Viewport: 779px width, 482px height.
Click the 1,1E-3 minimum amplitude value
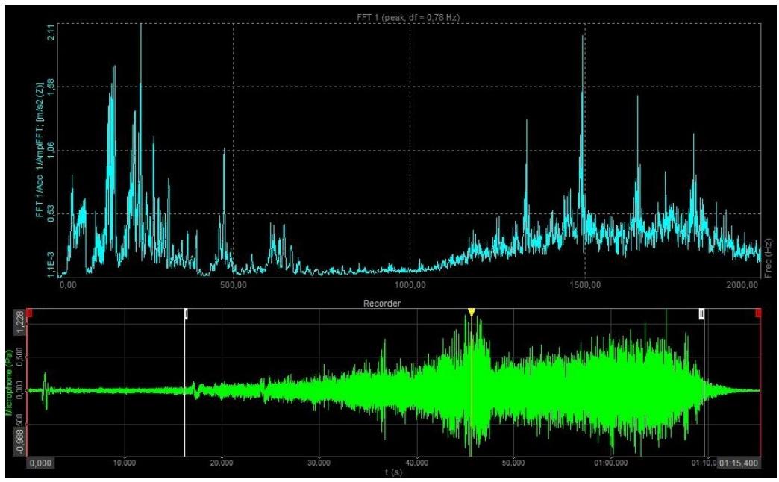51,264
